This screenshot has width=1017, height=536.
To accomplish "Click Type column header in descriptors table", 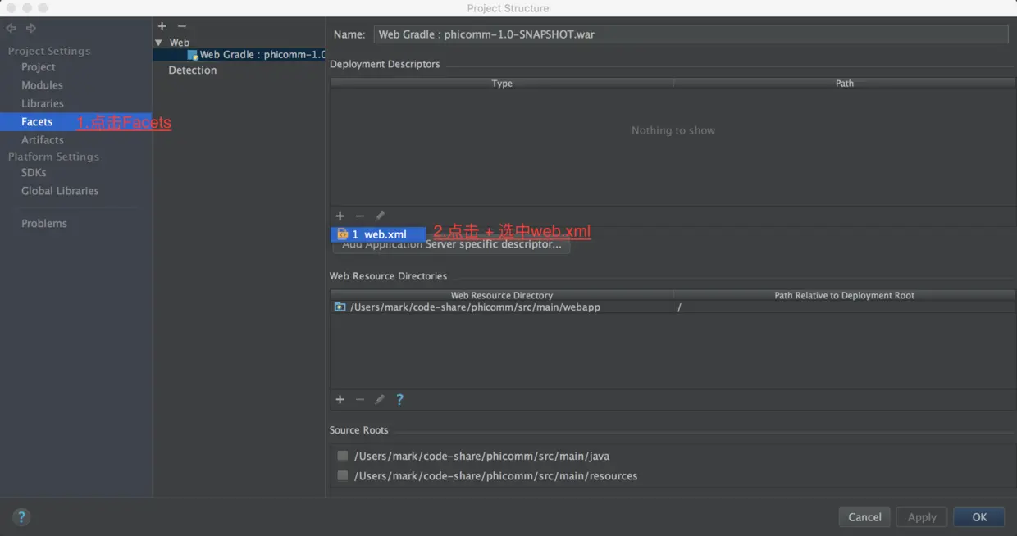I will [x=502, y=84].
